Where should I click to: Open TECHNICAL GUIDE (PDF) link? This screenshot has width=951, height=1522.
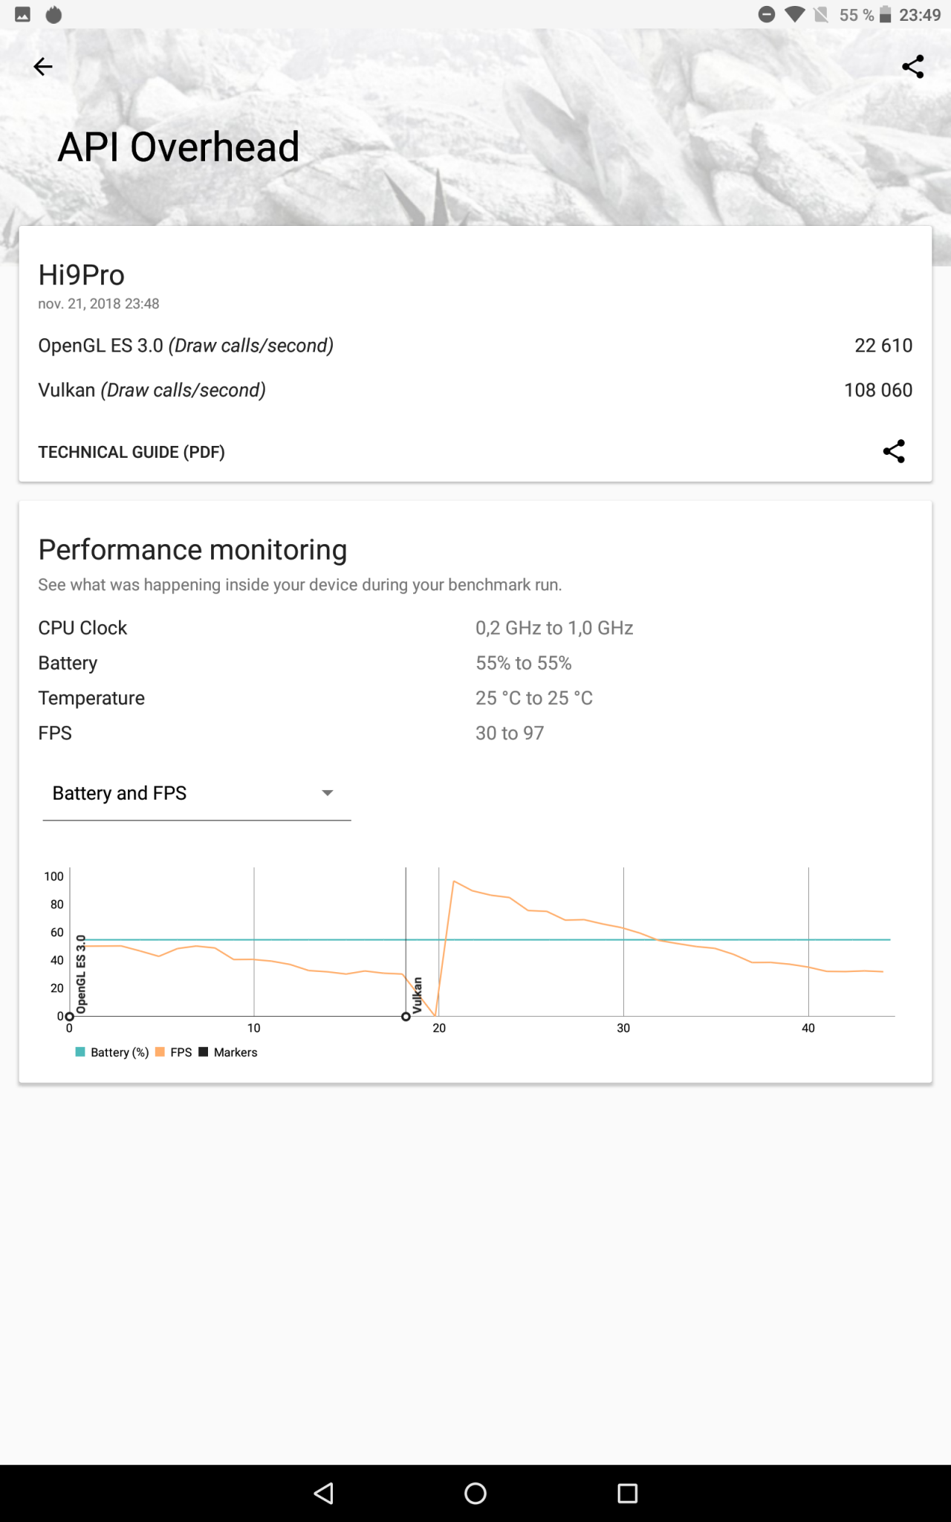[132, 452]
